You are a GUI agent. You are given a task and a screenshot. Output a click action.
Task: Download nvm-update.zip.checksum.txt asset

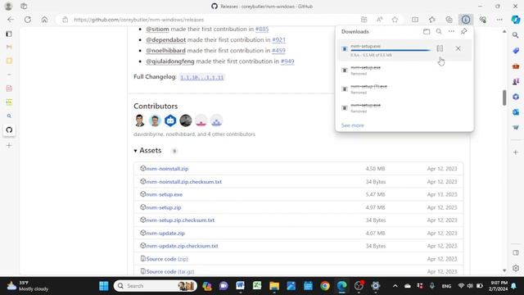[x=182, y=246]
